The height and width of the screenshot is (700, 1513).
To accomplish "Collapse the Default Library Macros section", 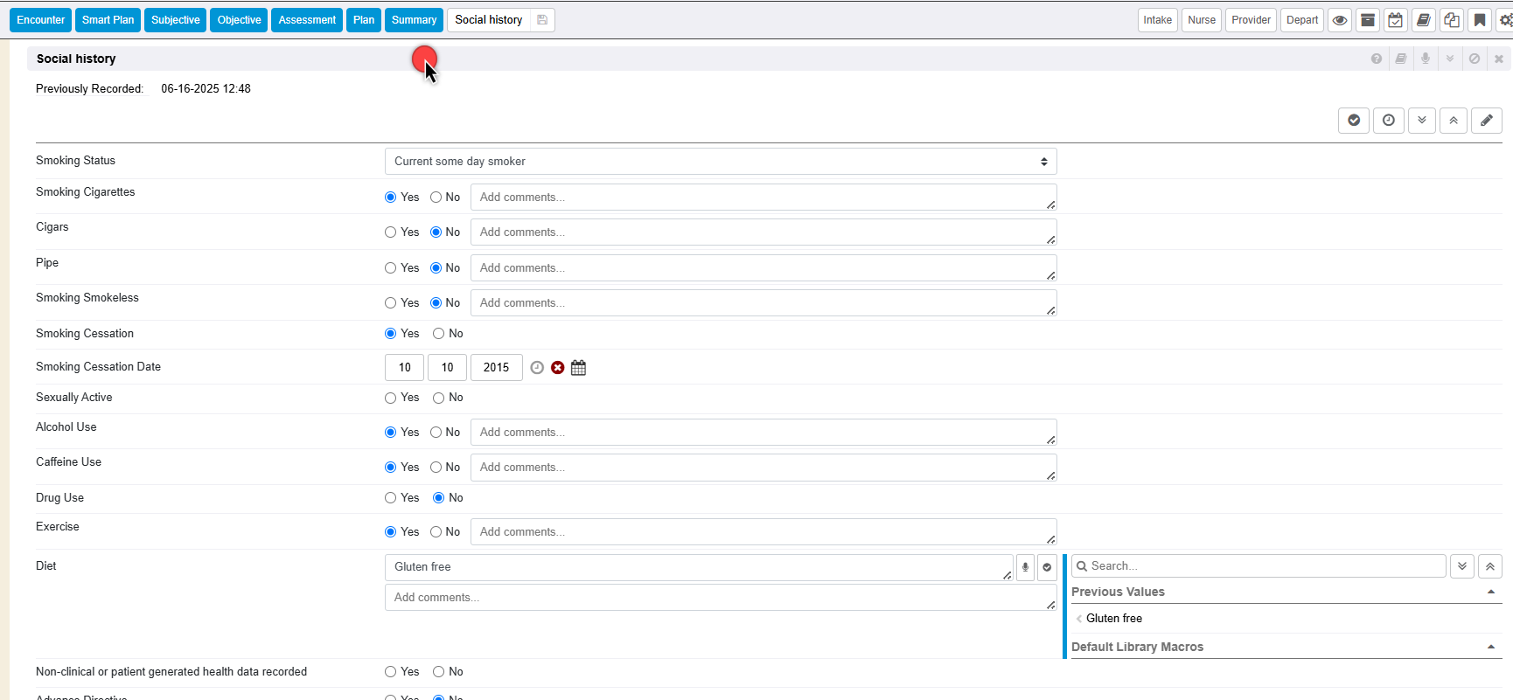I will [1490, 648].
